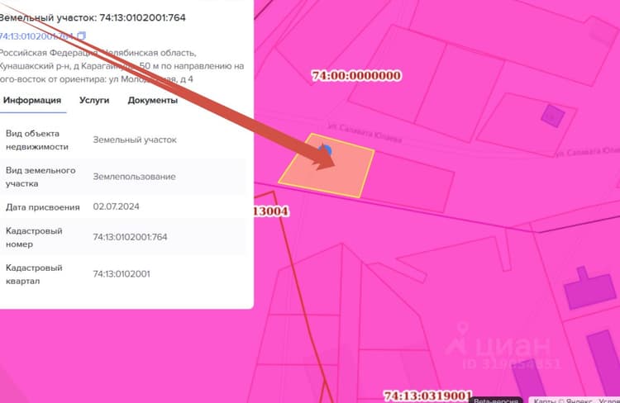Select the Документы tab
Viewport: 620px width, 403px height.
[x=153, y=100]
